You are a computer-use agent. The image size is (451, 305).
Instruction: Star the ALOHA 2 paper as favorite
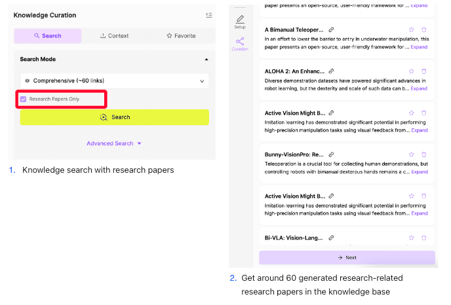[411, 71]
